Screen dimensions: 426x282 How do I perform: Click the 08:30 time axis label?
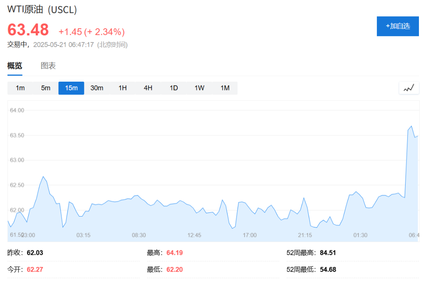(x=139, y=235)
